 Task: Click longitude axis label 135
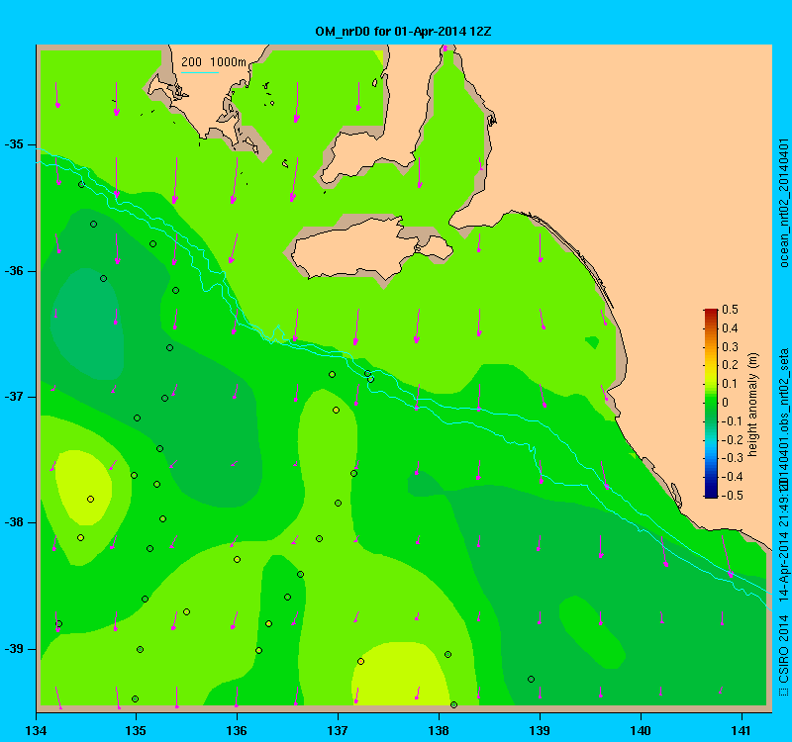point(136,730)
